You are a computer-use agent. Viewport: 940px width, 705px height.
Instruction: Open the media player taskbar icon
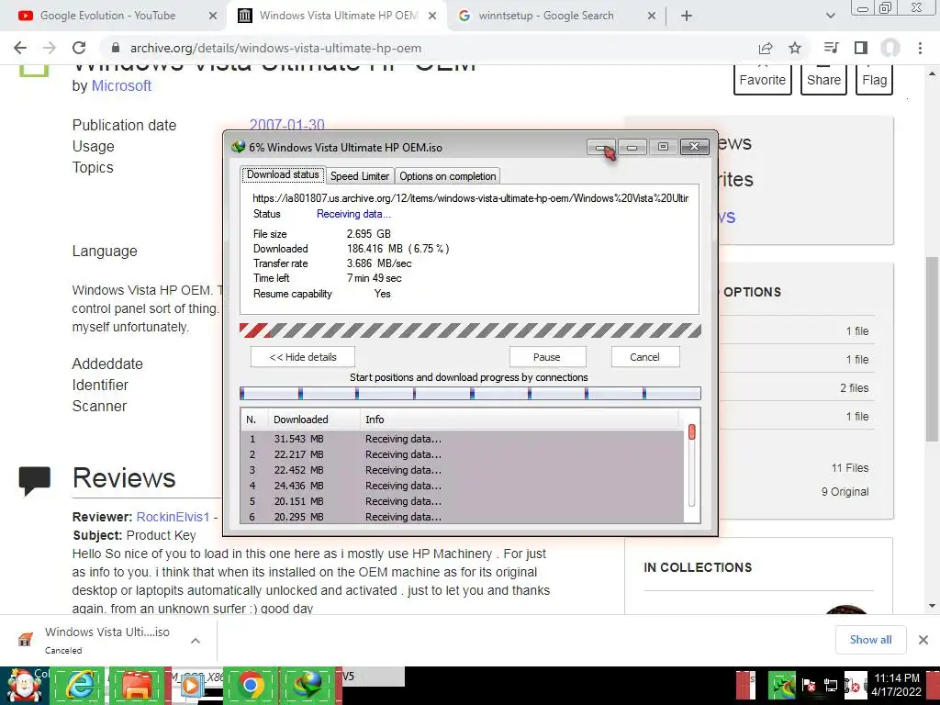(x=192, y=686)
